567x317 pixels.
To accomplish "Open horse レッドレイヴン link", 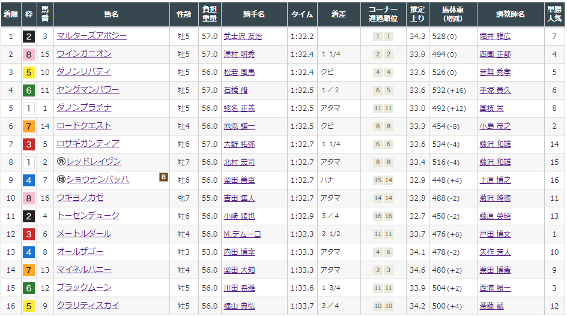I will 94,162.
